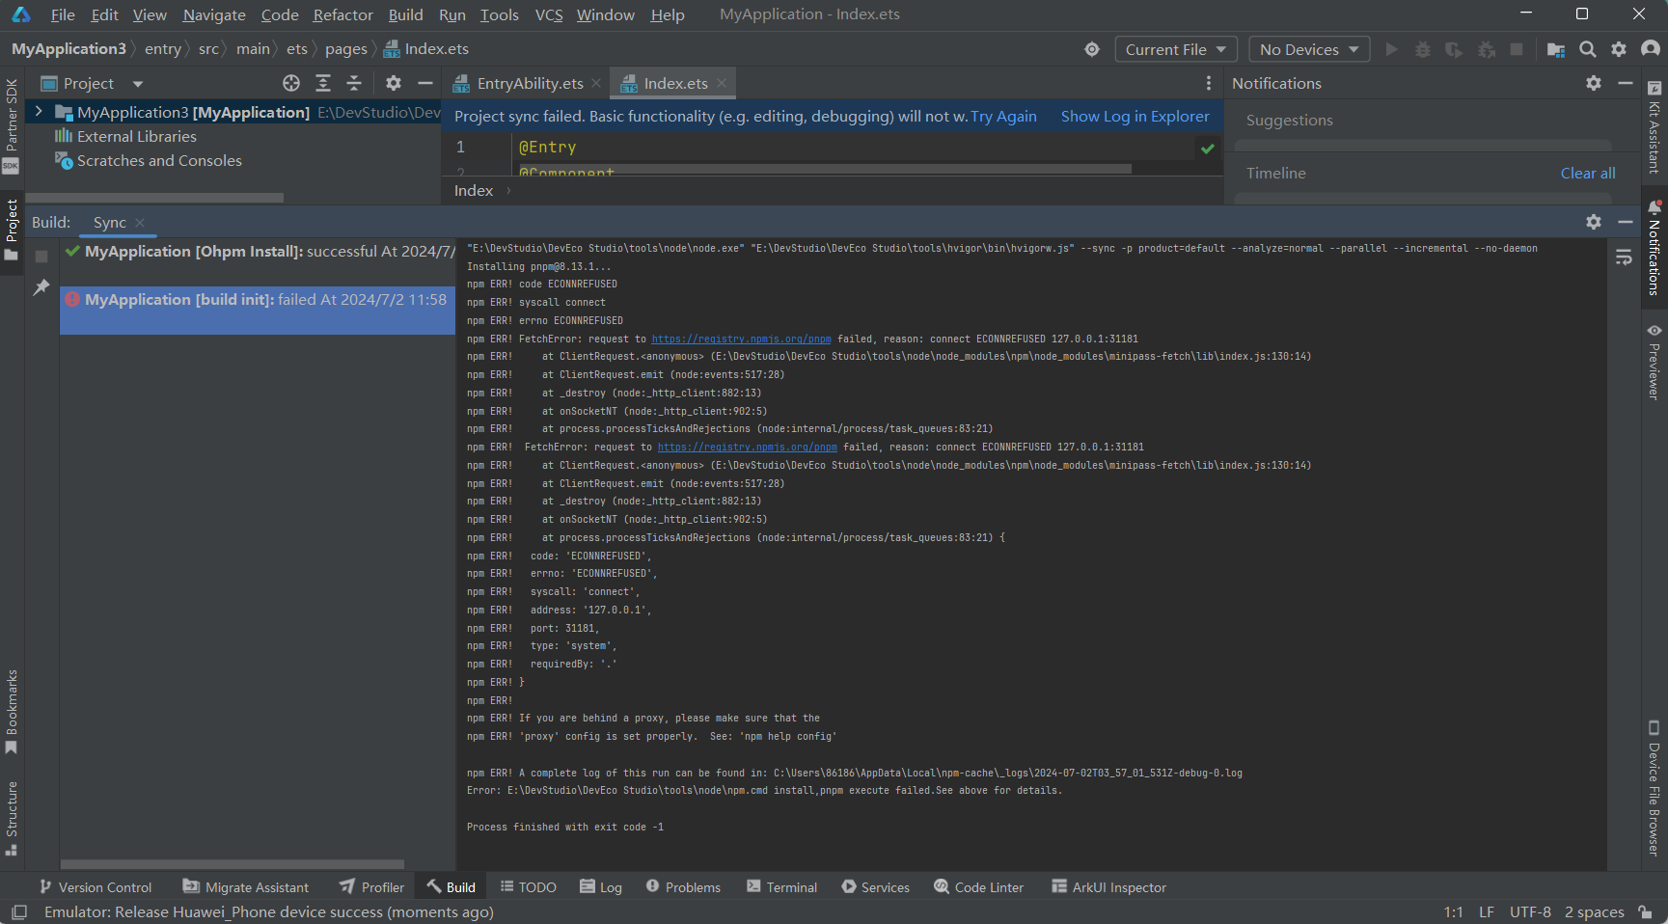
Task: Select Scratches and Consoles tree item
Action: tap(159, 161)
